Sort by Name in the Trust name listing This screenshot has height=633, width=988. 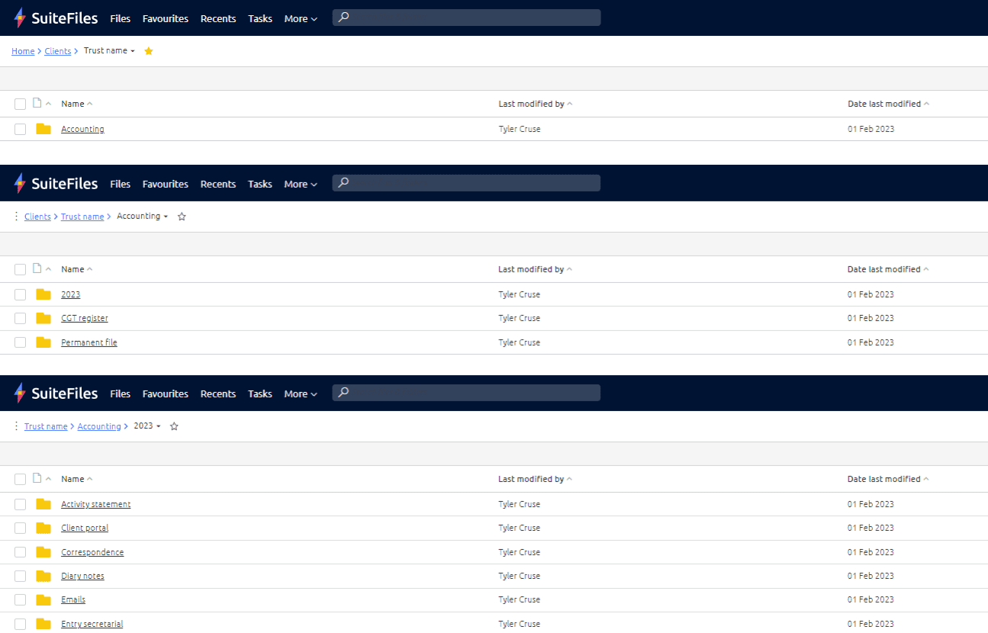tap(76, 104)
